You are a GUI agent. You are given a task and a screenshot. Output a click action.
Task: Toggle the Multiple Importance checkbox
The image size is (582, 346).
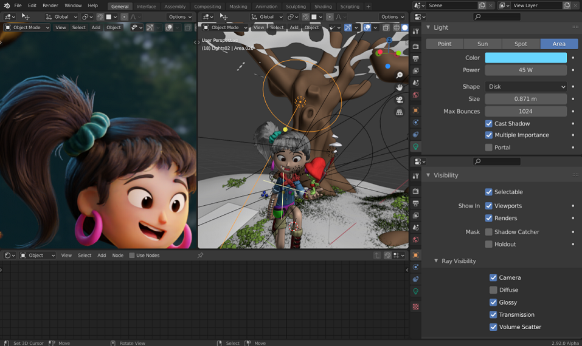488,135
